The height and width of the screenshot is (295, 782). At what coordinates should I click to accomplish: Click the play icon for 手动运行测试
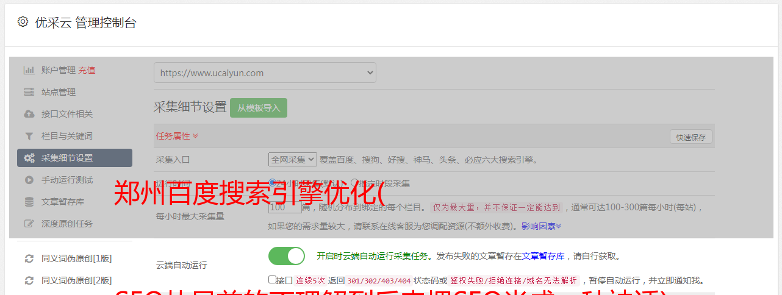click(29, 180)
